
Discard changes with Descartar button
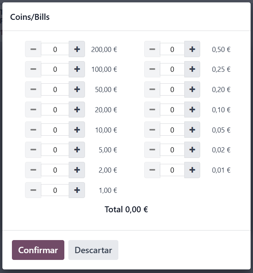[x=93, y=250]
